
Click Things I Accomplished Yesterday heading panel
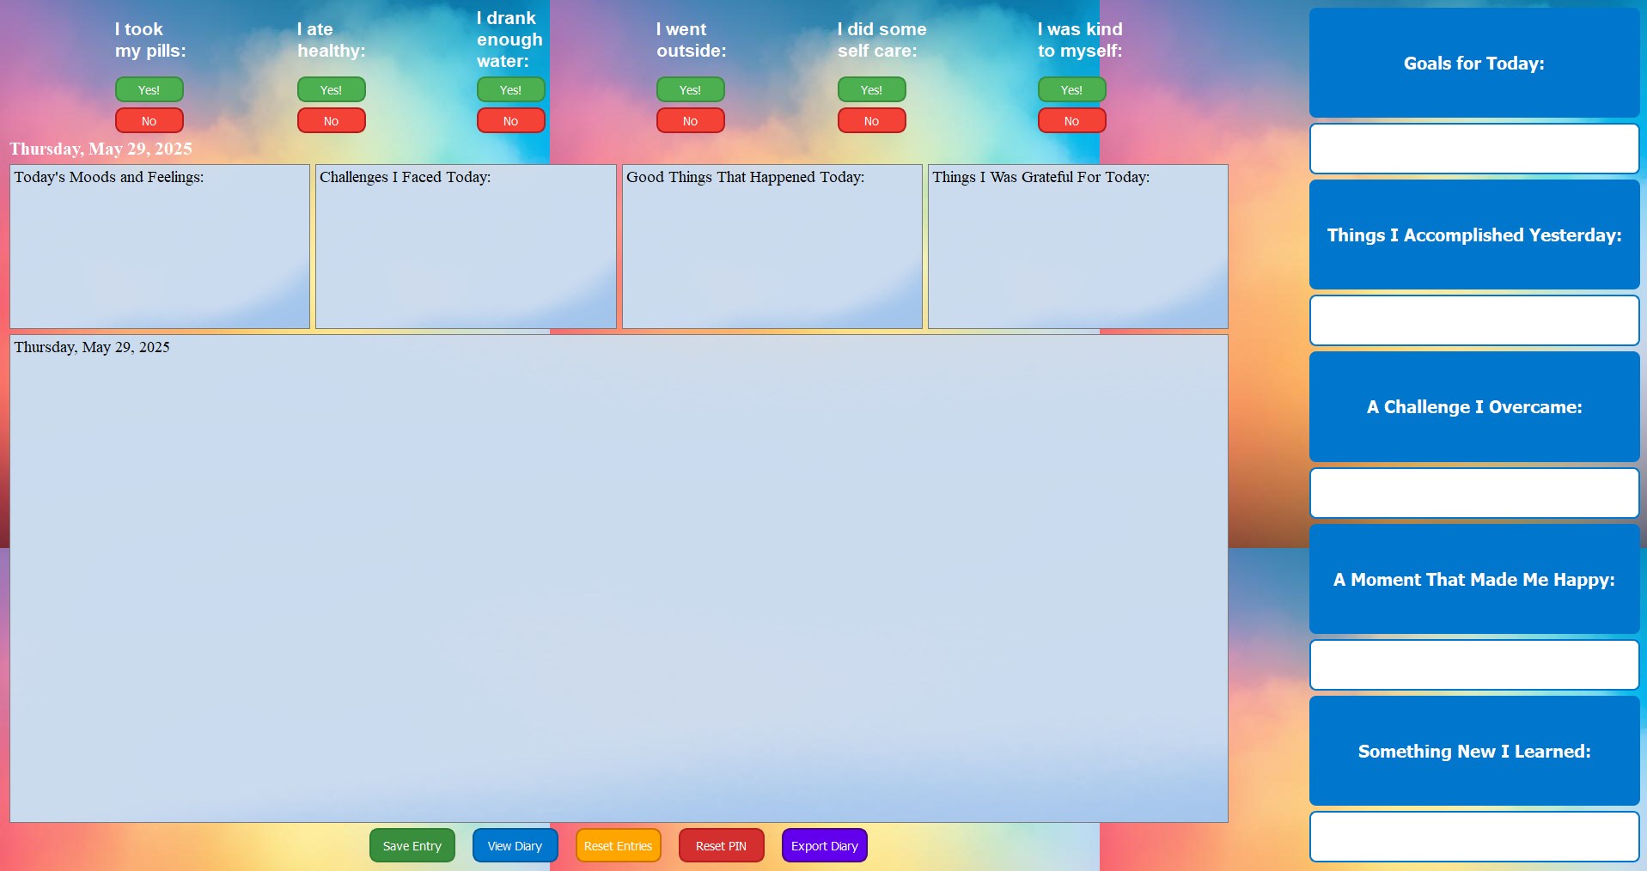(x=1474, y=234)
